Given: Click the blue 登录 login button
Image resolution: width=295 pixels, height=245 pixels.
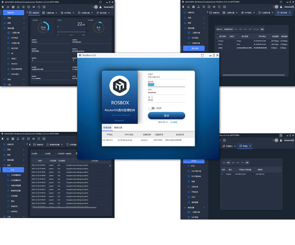Looking at the screenshot, I should (x=166, y=116).
